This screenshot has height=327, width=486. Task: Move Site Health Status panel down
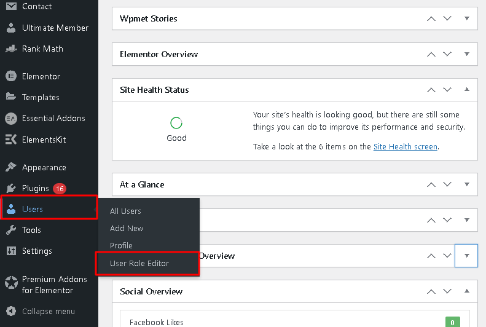click(x=447, y=90)
